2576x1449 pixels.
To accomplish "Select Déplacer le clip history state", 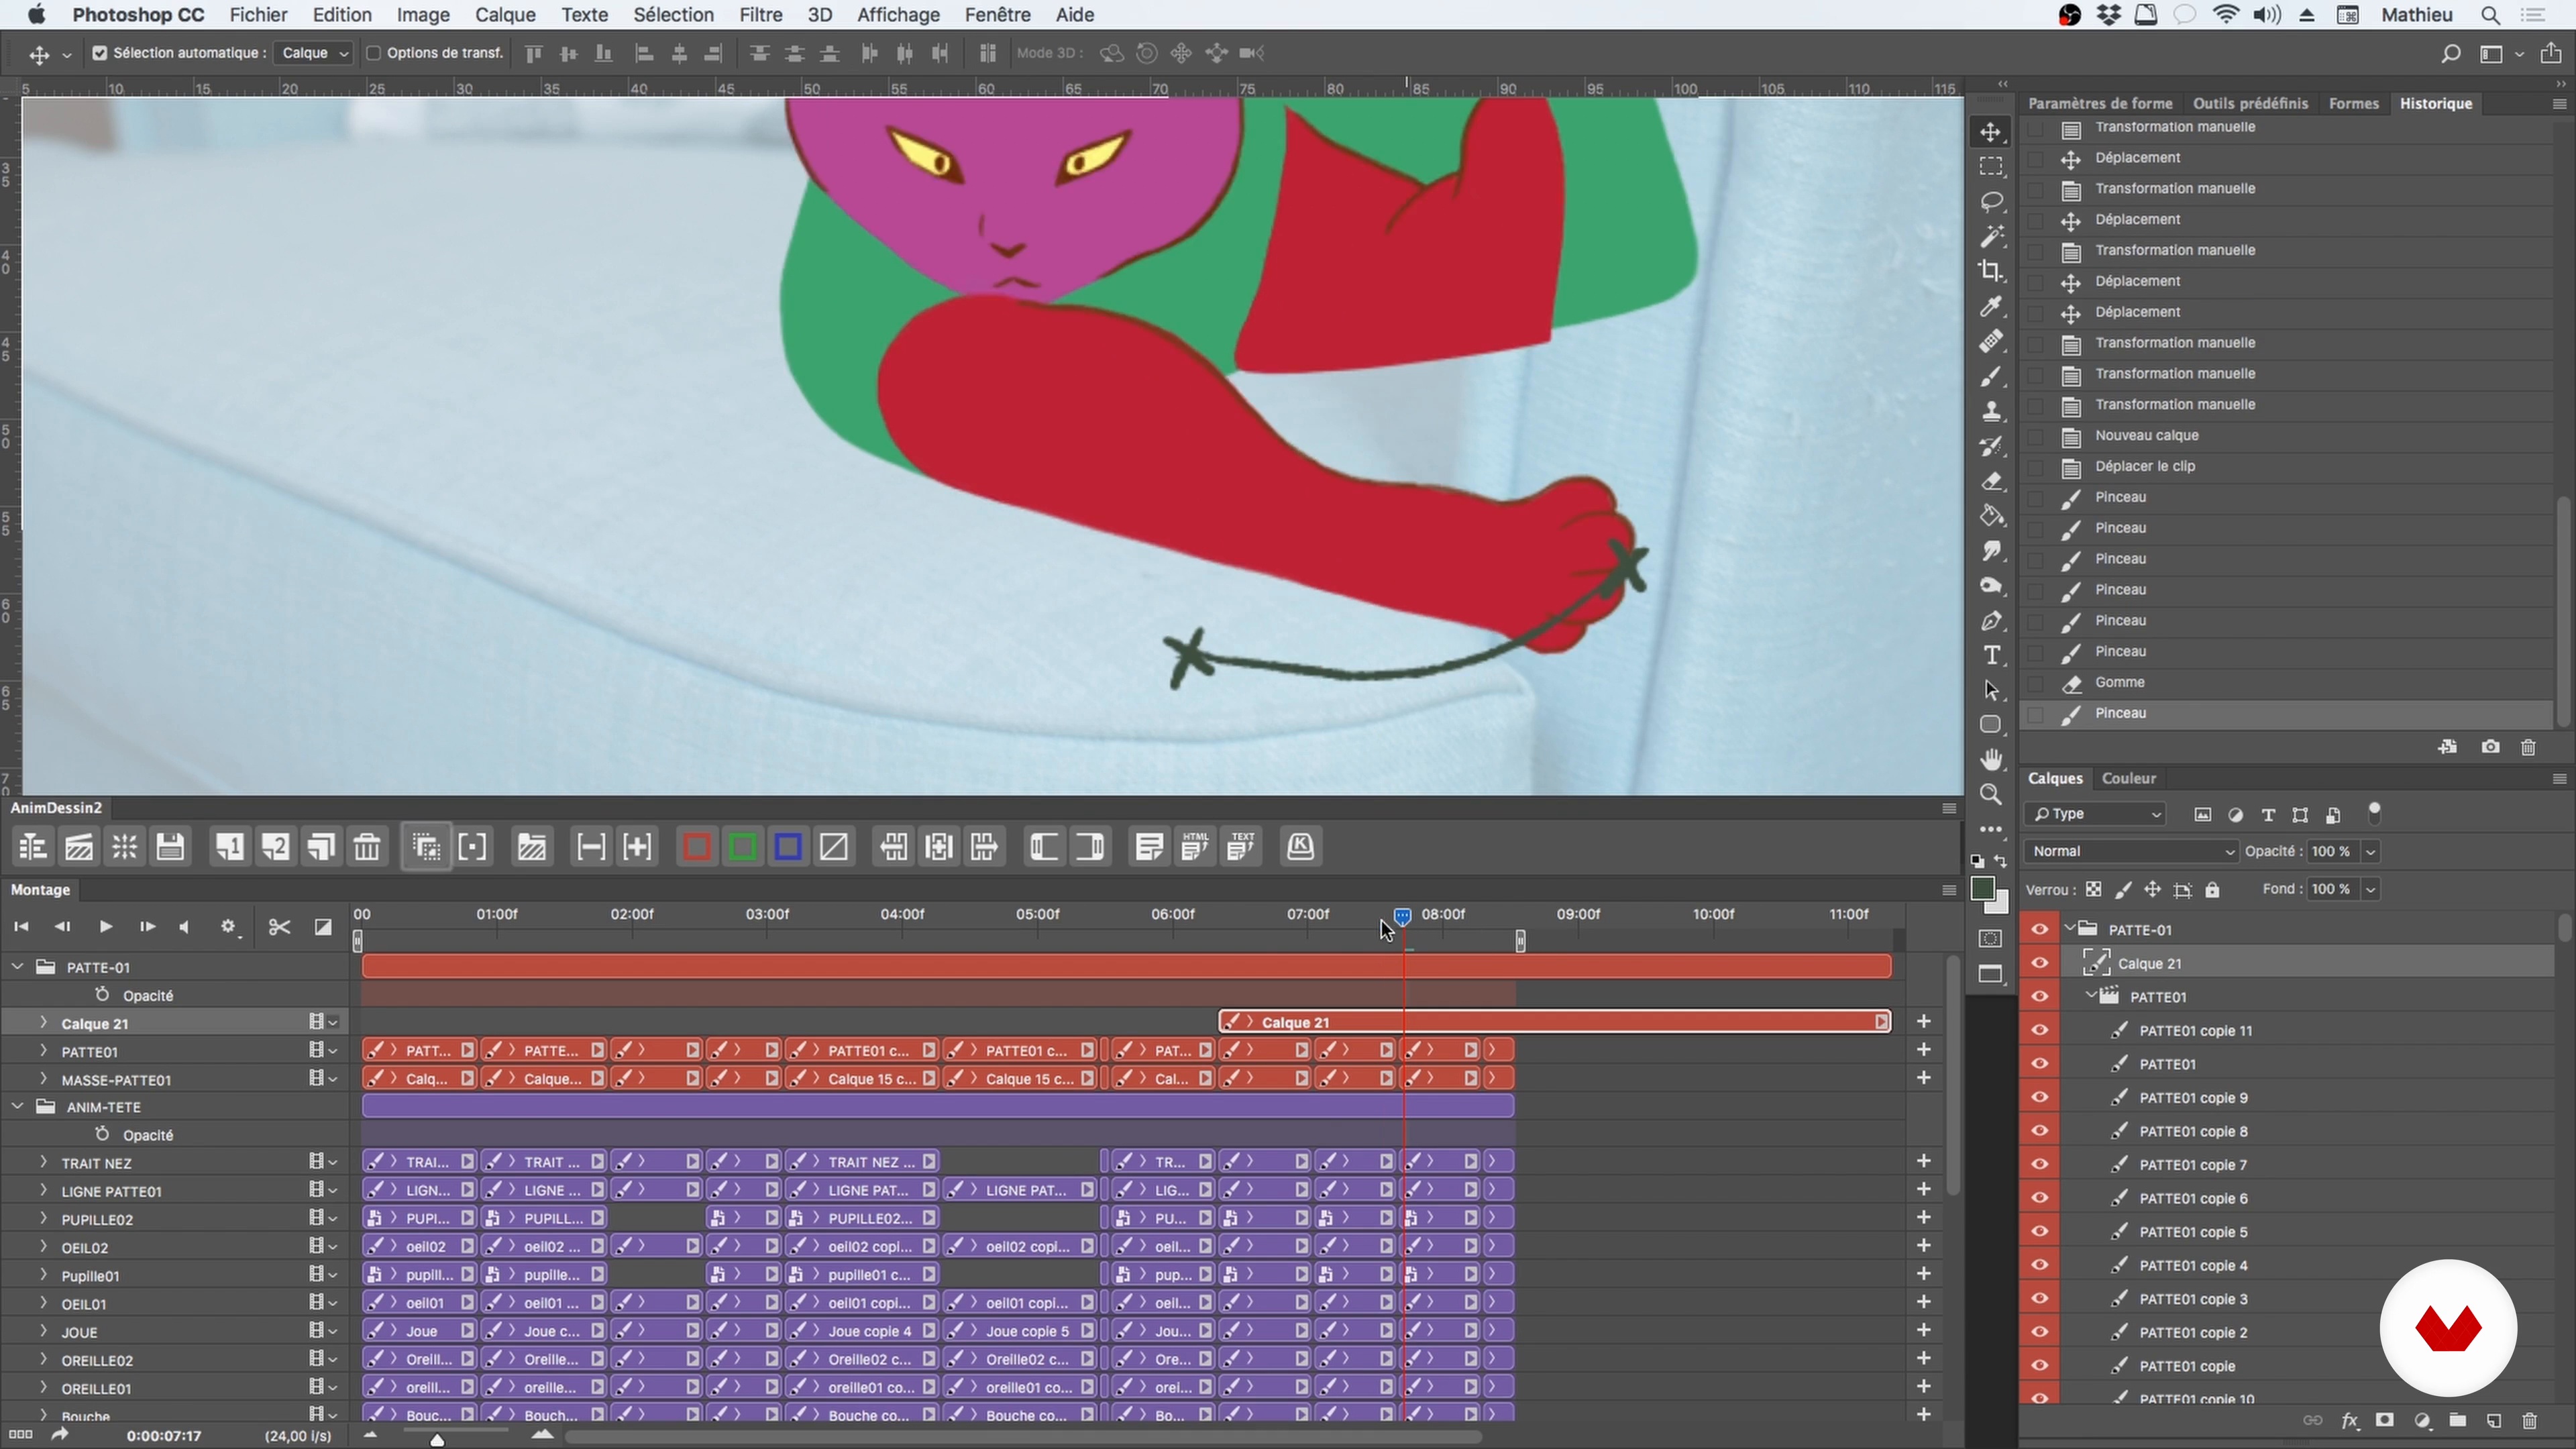I will pos(2285,467).
